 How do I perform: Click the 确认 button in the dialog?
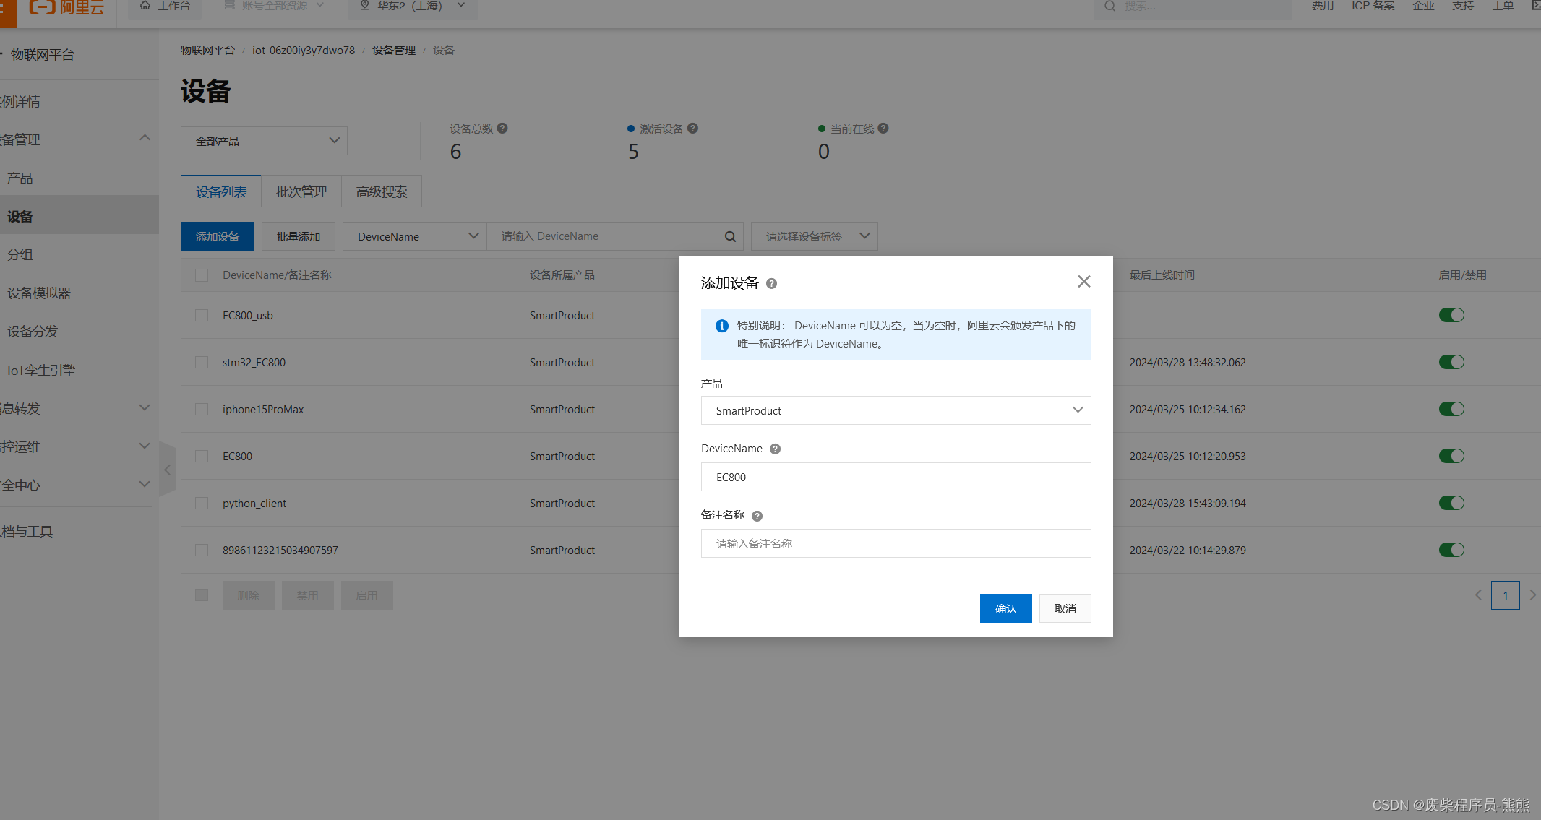1005,608
